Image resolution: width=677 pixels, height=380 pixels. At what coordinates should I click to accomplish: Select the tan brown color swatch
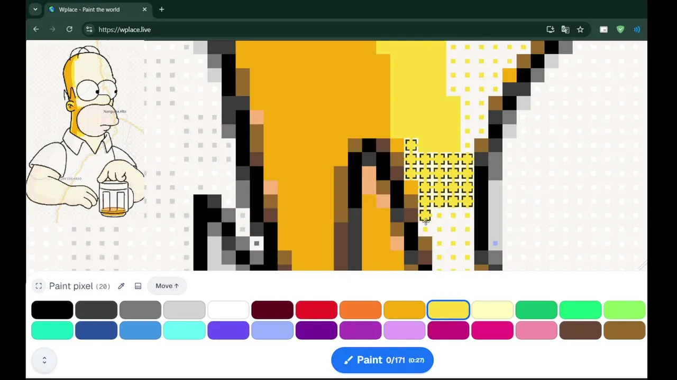[x=624, y=330]
